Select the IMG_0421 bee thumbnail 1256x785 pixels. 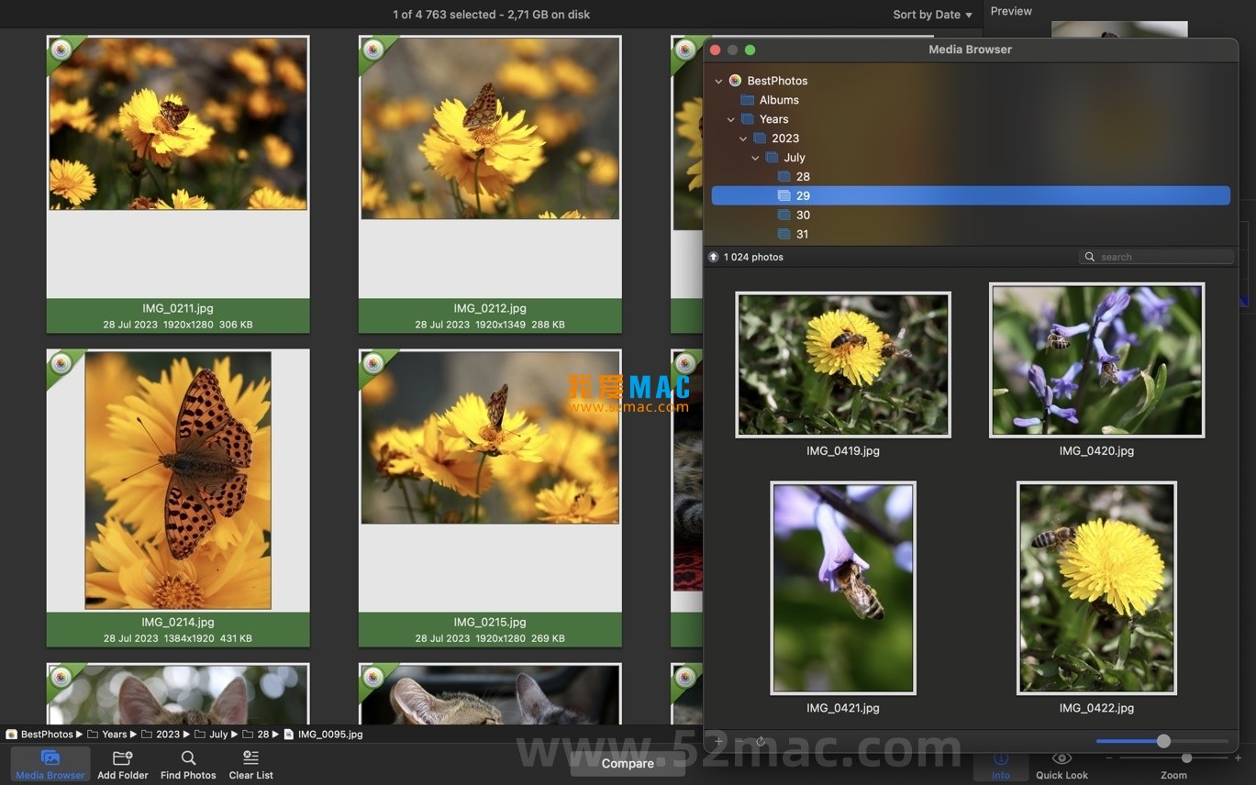842,588
